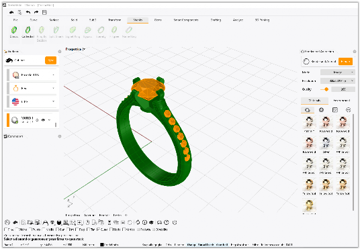The width and height of the screenshot is (360, 249).
Task: Click the orange button in Gem panel
Action: click(50, 60)
